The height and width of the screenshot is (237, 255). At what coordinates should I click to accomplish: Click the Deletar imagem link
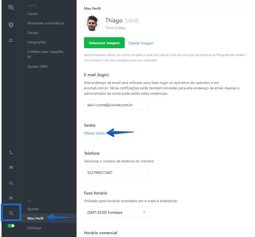point(141,43)
